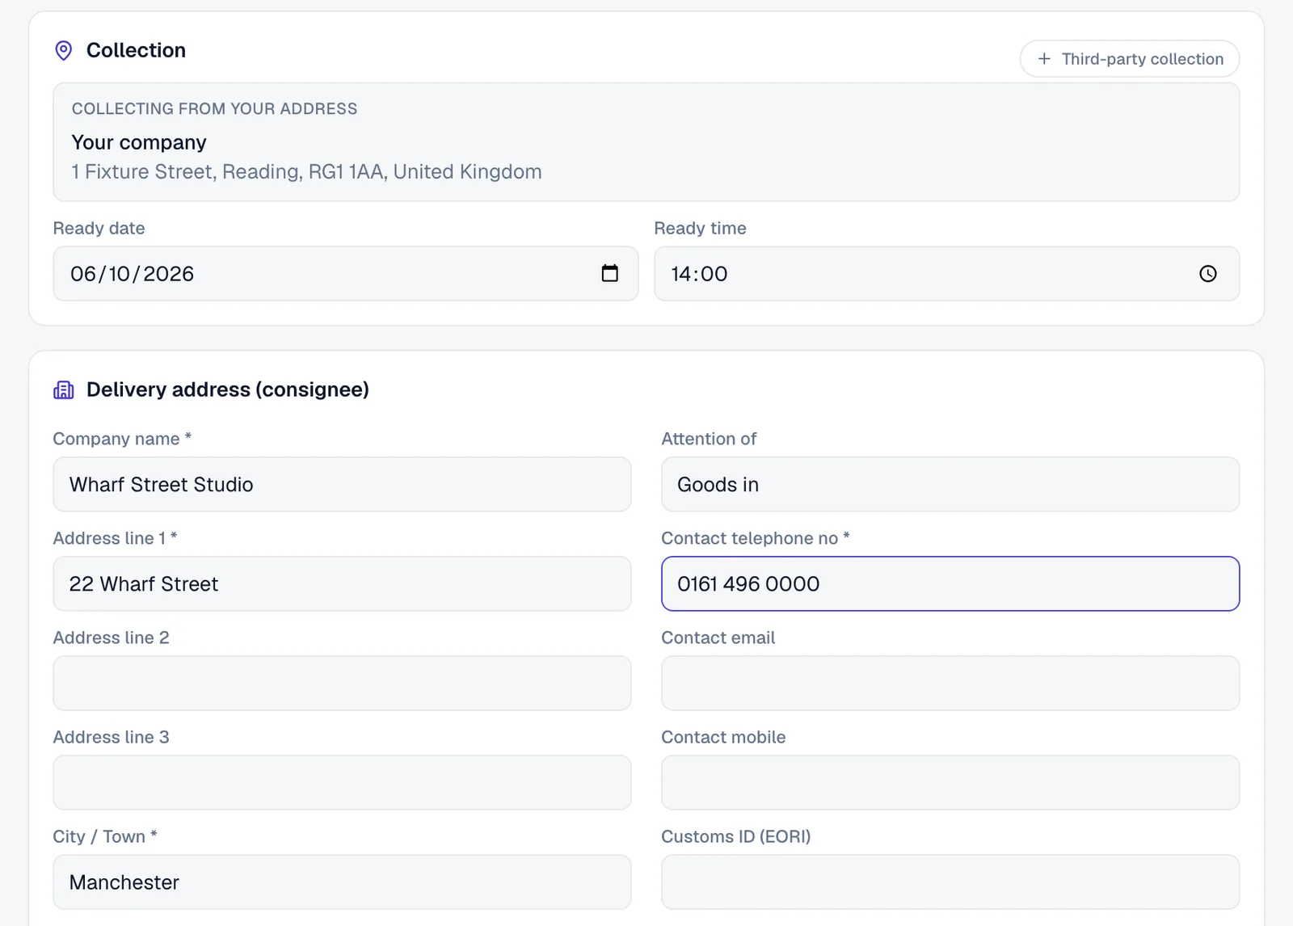Click the 'Contact mobile' label

(723, 737)
